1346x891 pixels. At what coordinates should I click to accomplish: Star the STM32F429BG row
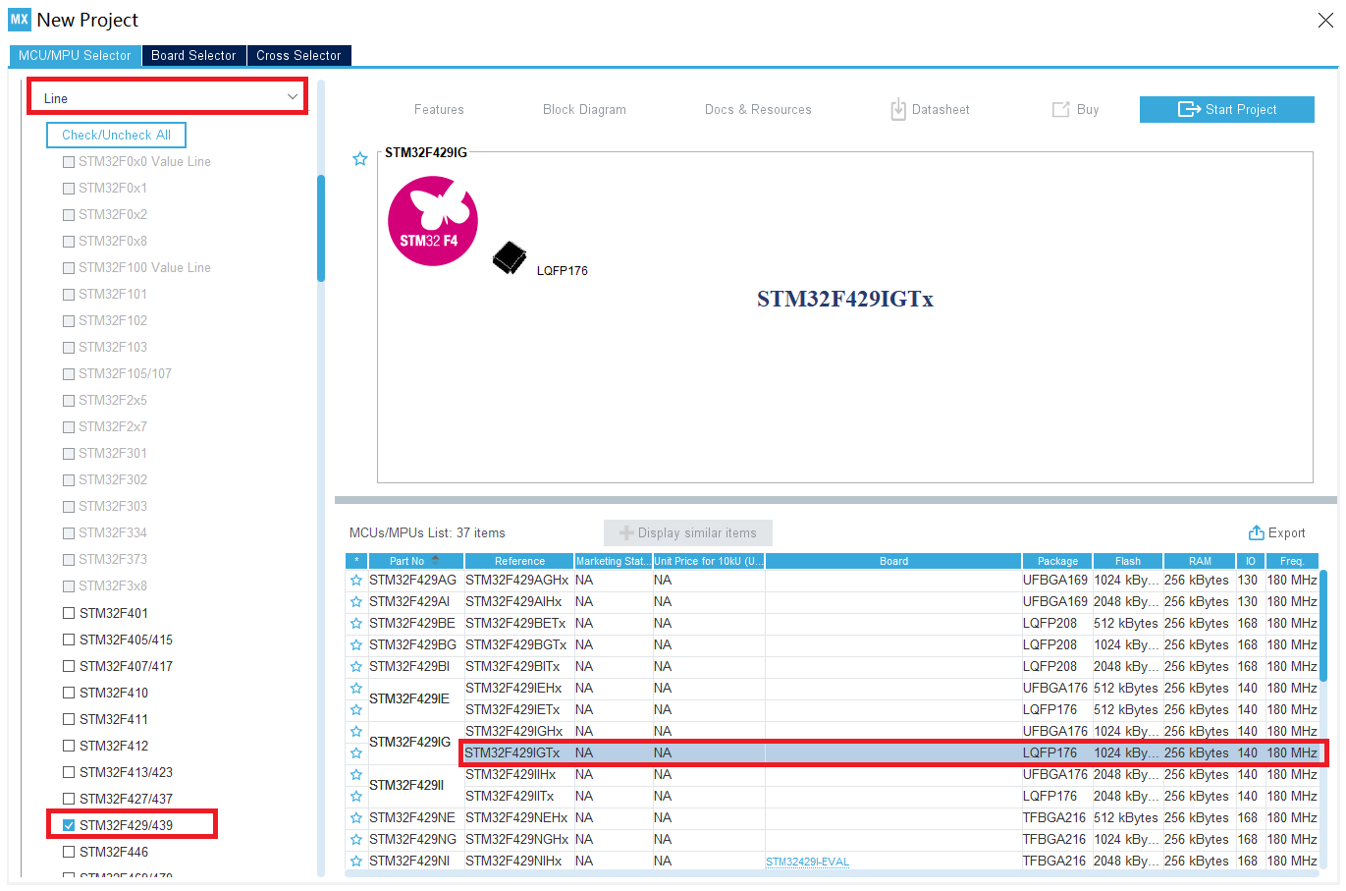point(356,645)
